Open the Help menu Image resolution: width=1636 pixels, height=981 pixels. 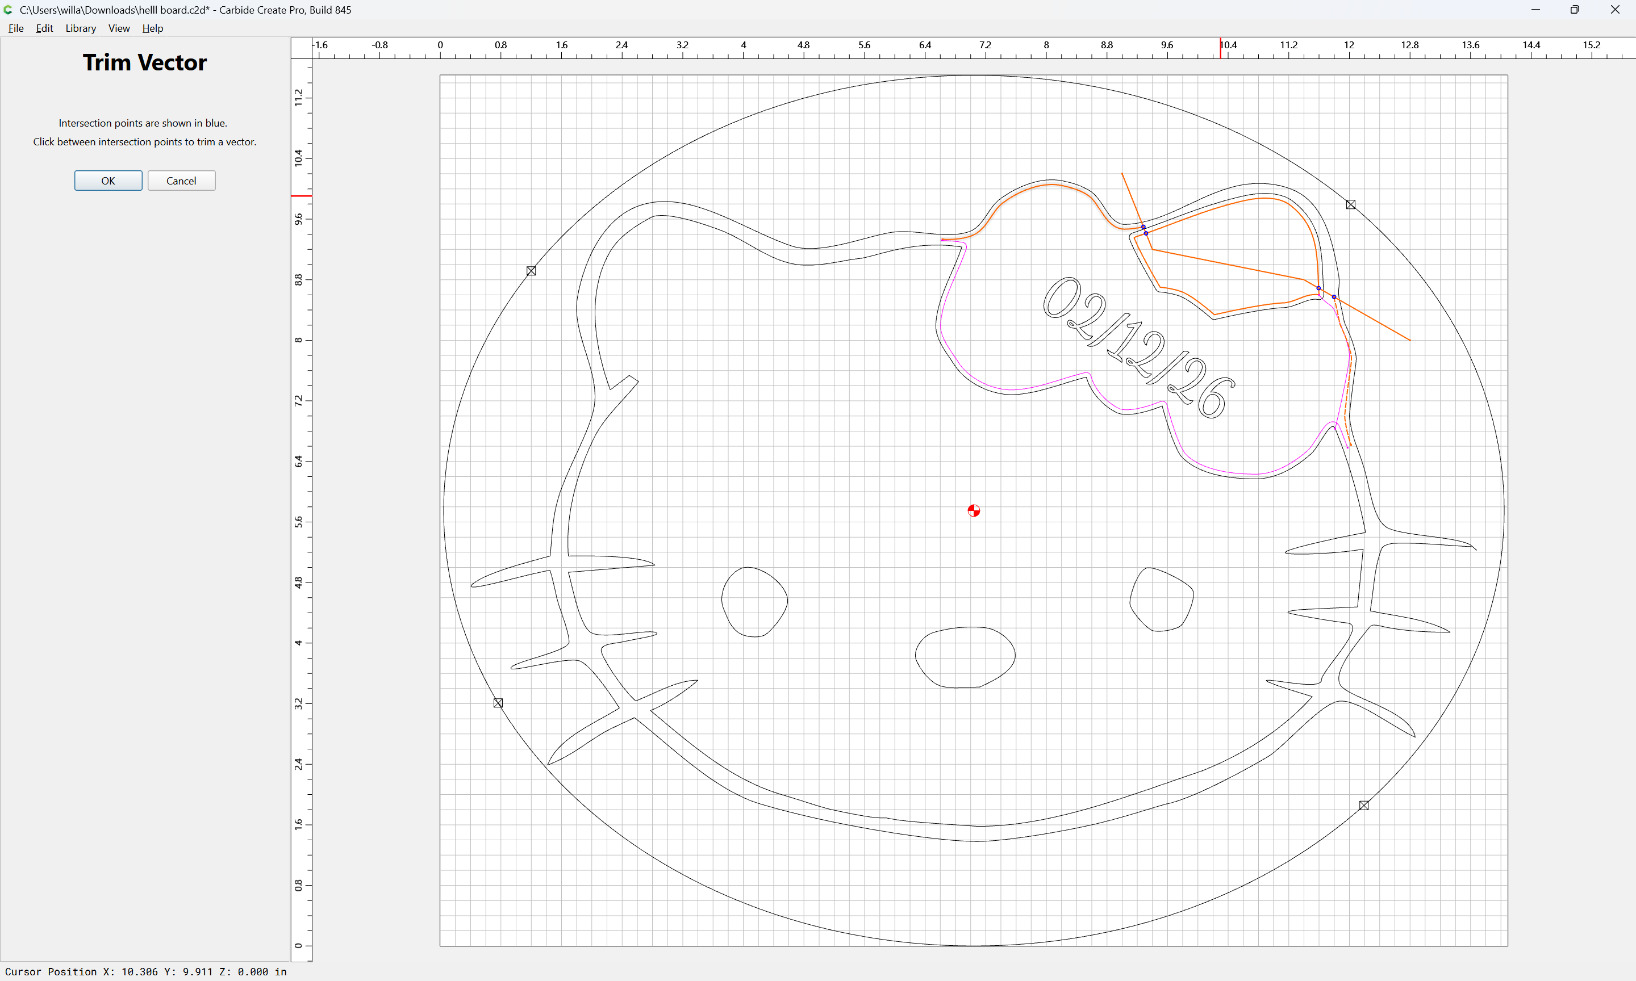click(x=153, y=28)
